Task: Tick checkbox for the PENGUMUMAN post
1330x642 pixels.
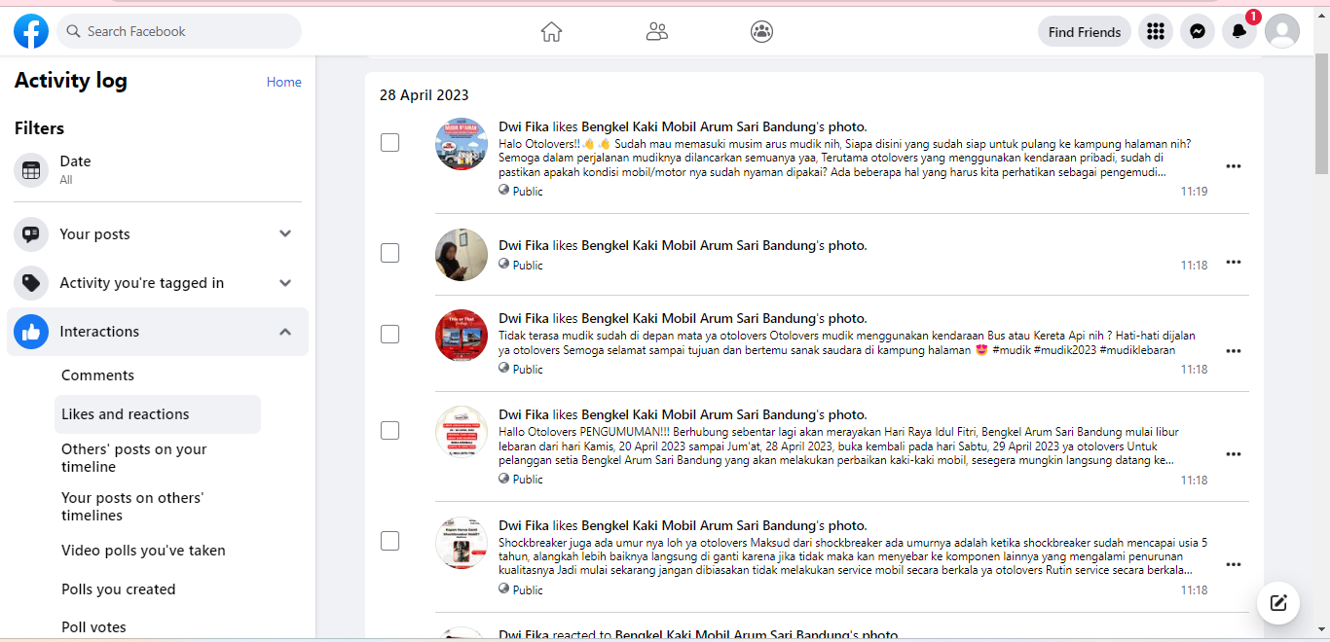Action: [389, 430]
